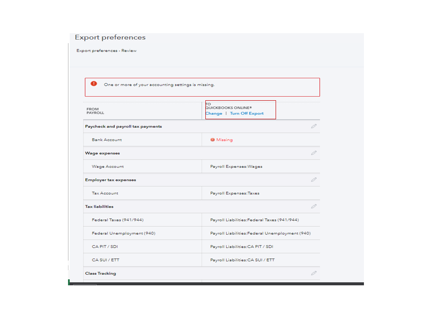Click the CA PIT / SDI row label
This screenshot has height=318, width=424.
(x=105, y=246)
